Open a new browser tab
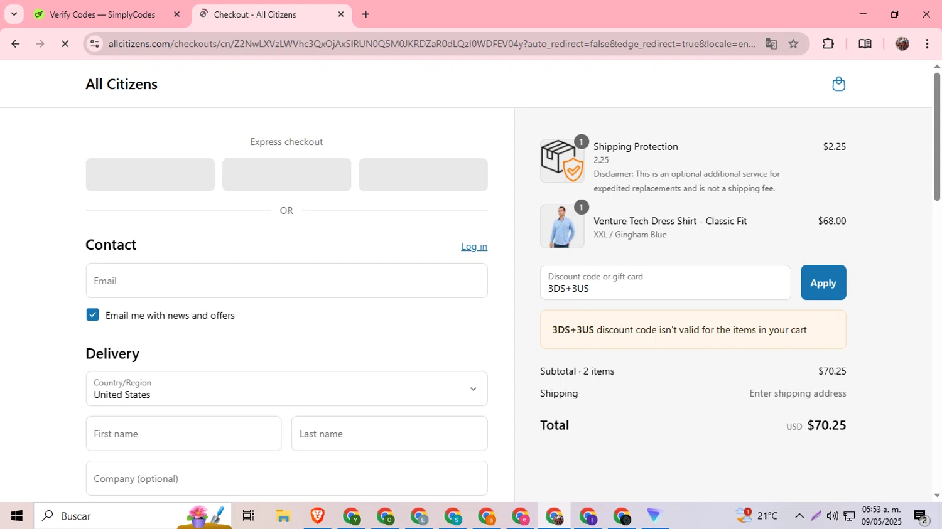The width and height of the screenshot is (942, 529). tap(366, 14)
